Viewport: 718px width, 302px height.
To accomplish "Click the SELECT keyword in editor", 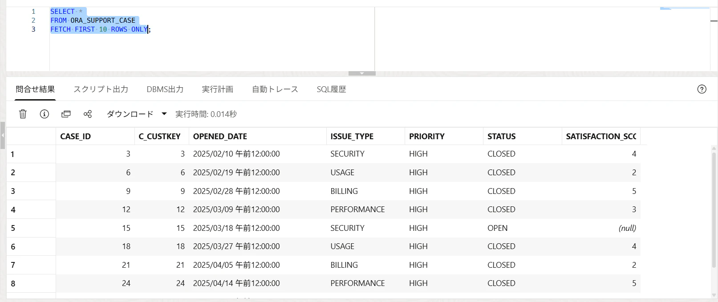I will point(62,12).
